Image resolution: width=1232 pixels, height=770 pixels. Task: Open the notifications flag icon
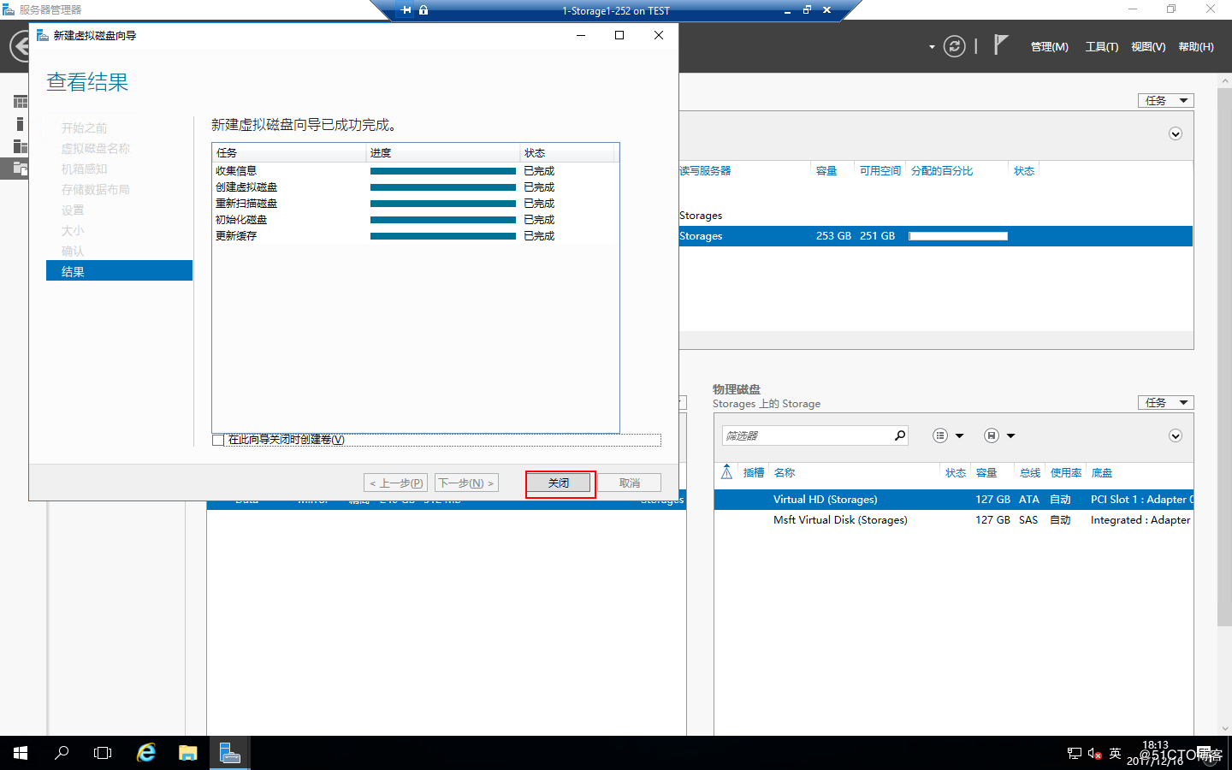coord(1000,44)
